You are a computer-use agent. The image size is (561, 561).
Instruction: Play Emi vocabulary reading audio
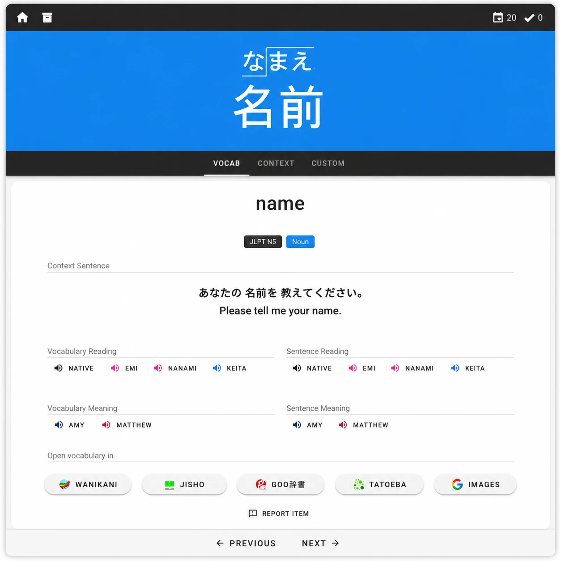coord(124,368)
